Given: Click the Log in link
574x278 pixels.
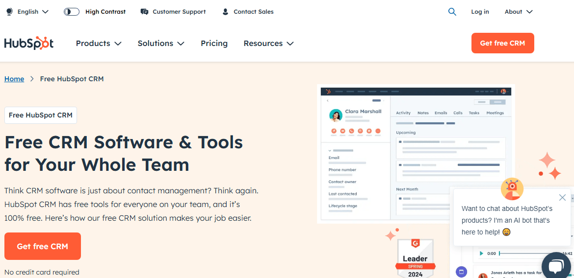Looking at the screenshot, I should [480, 12].
